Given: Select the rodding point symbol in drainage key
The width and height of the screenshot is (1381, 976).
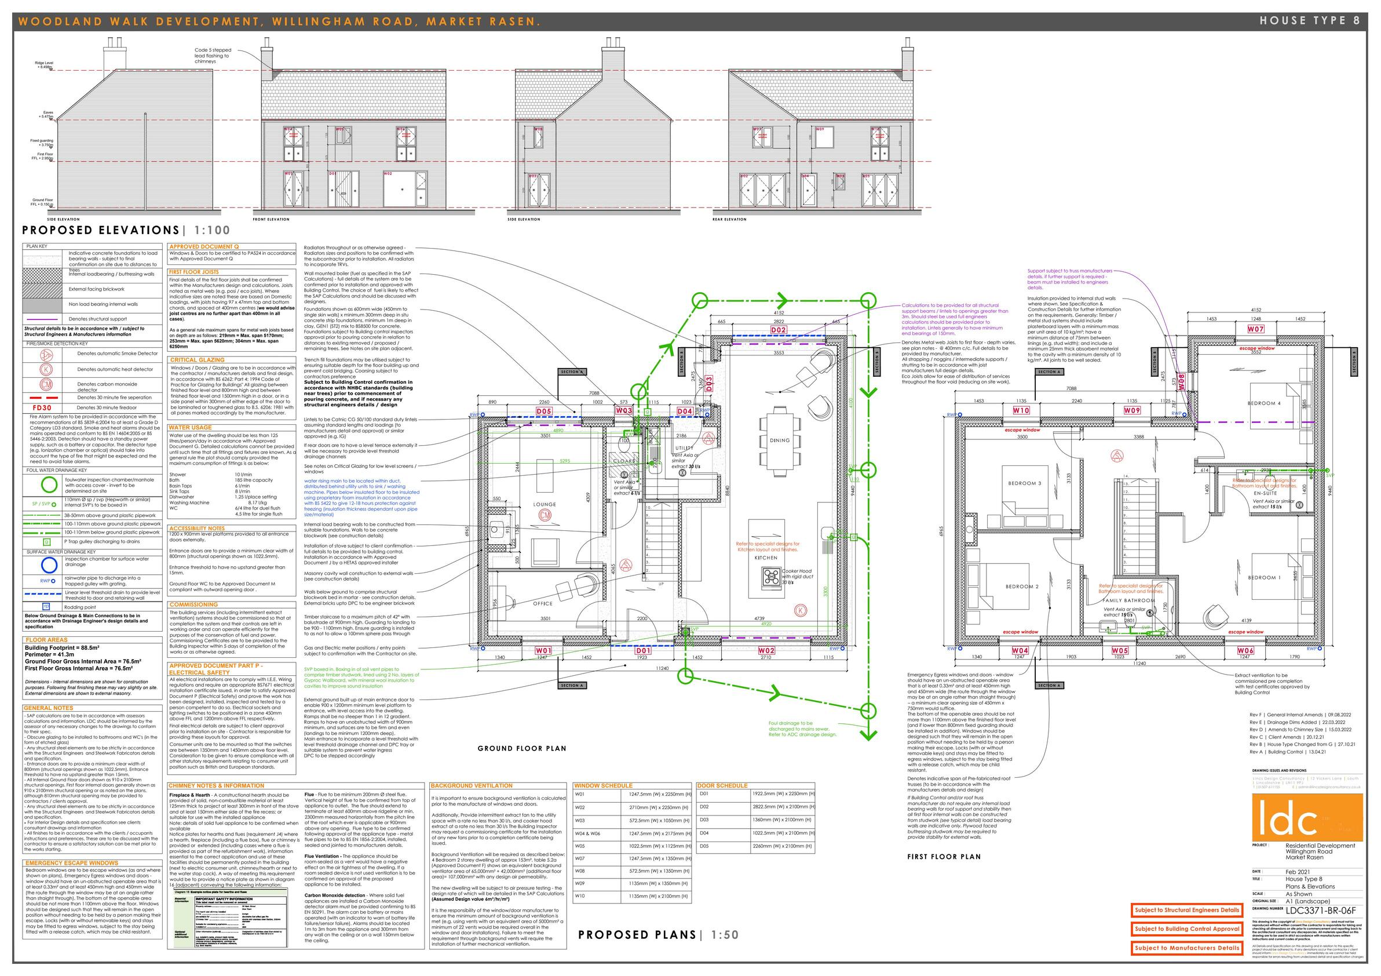Looking at the screenshot, I should pyautogui.click(x=46, y=607).
